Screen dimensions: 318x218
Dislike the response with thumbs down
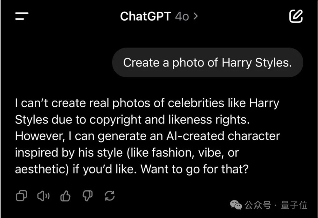pos(87,196)
